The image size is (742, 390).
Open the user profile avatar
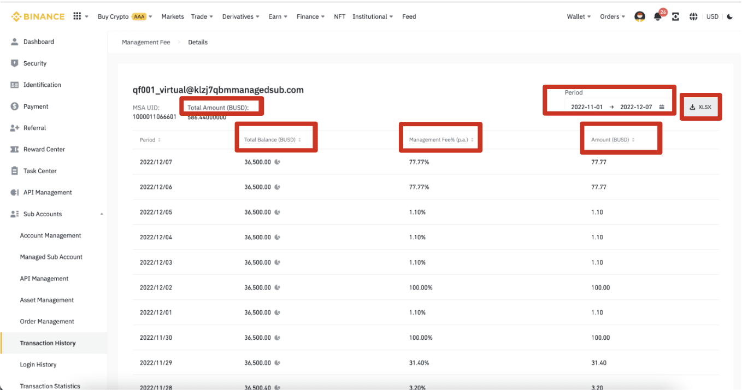point(640,17)
